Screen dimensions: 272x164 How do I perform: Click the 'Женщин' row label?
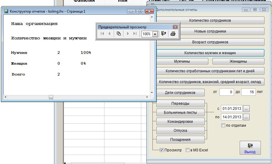pyautogui.click(x=19, y=63)
